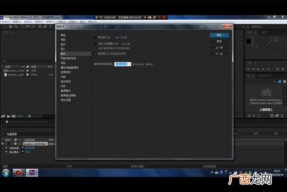Click Bandicam recorder taskbar icon
This screenshot has width=287, height=192.
click(x=19, y=173)
